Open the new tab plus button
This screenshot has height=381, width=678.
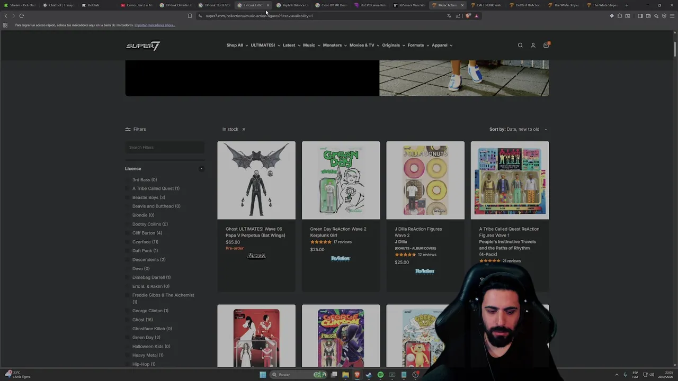click(x=627, y=5)
